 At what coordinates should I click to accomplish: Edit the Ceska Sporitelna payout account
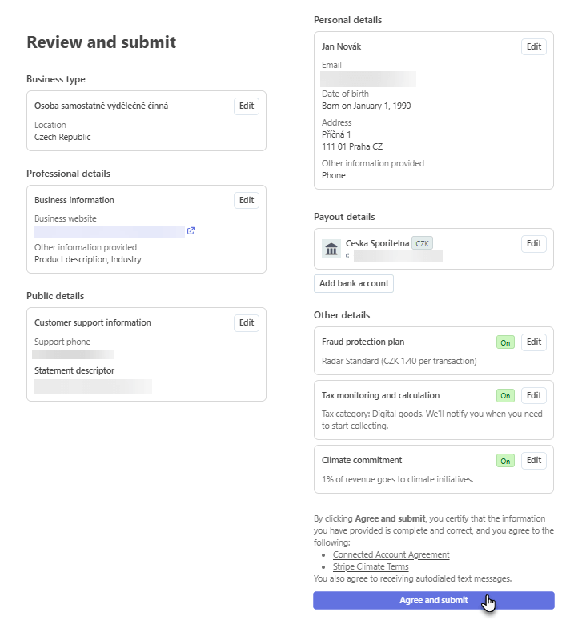tap(533, 243)
